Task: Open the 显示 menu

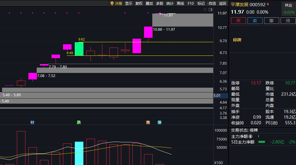Action: pos(129,3)
